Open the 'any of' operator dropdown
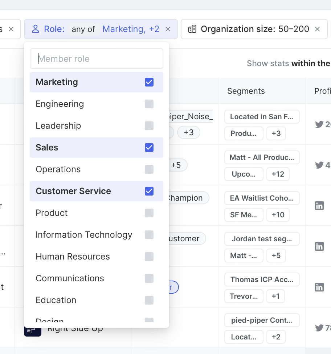 (x=83, y=29)
